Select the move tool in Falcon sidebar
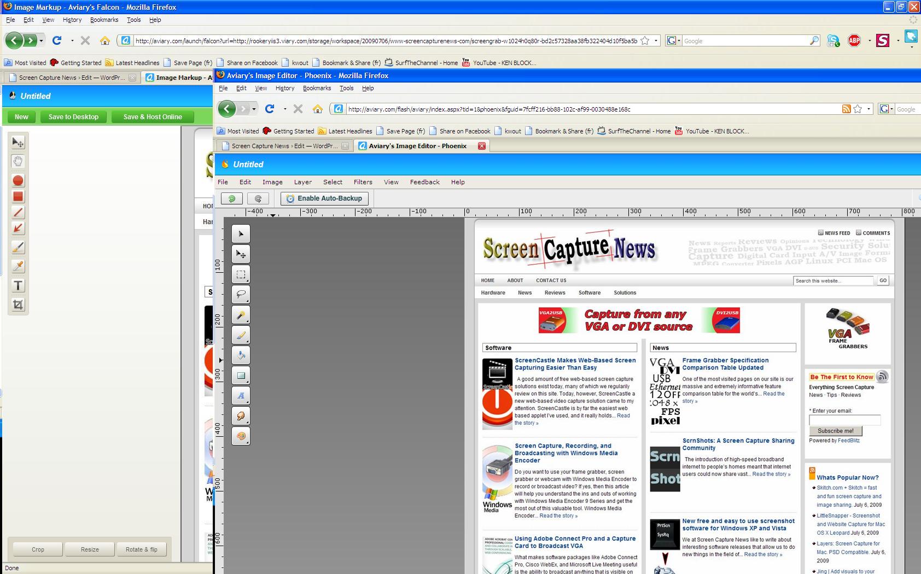The image size is (921, 574). (x=18, y=142)
